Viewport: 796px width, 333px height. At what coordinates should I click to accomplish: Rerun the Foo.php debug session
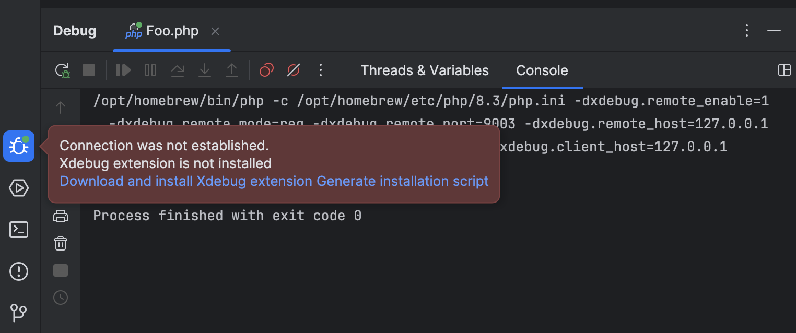[x=62, y=70]
